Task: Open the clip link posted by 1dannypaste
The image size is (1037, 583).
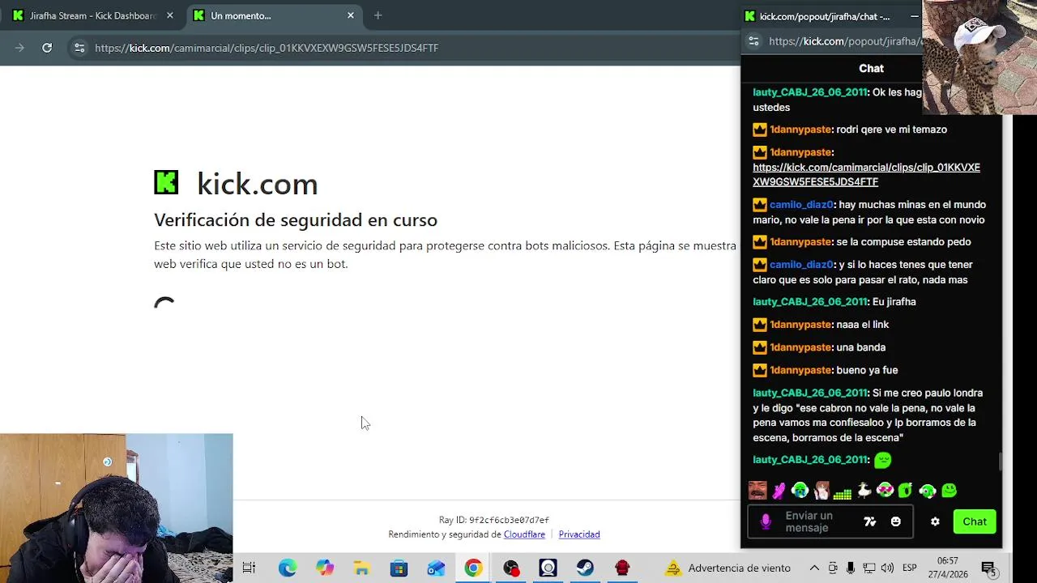Action: click(x=866, y=175)
